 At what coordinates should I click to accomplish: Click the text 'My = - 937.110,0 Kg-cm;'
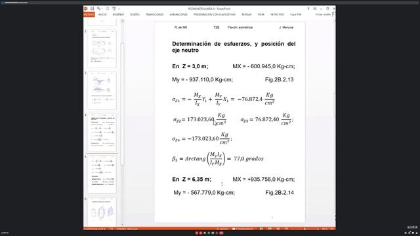tap(203, 80)
